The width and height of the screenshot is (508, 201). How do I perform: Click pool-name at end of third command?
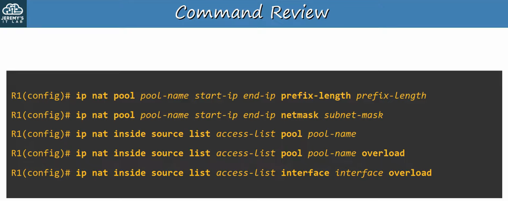[x=332, y=134]
